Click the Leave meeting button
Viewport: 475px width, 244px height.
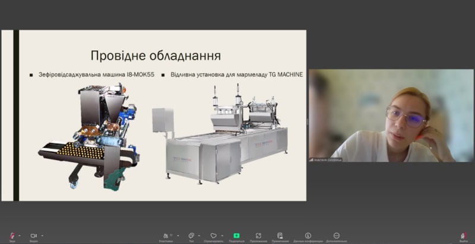pos(463,235)
